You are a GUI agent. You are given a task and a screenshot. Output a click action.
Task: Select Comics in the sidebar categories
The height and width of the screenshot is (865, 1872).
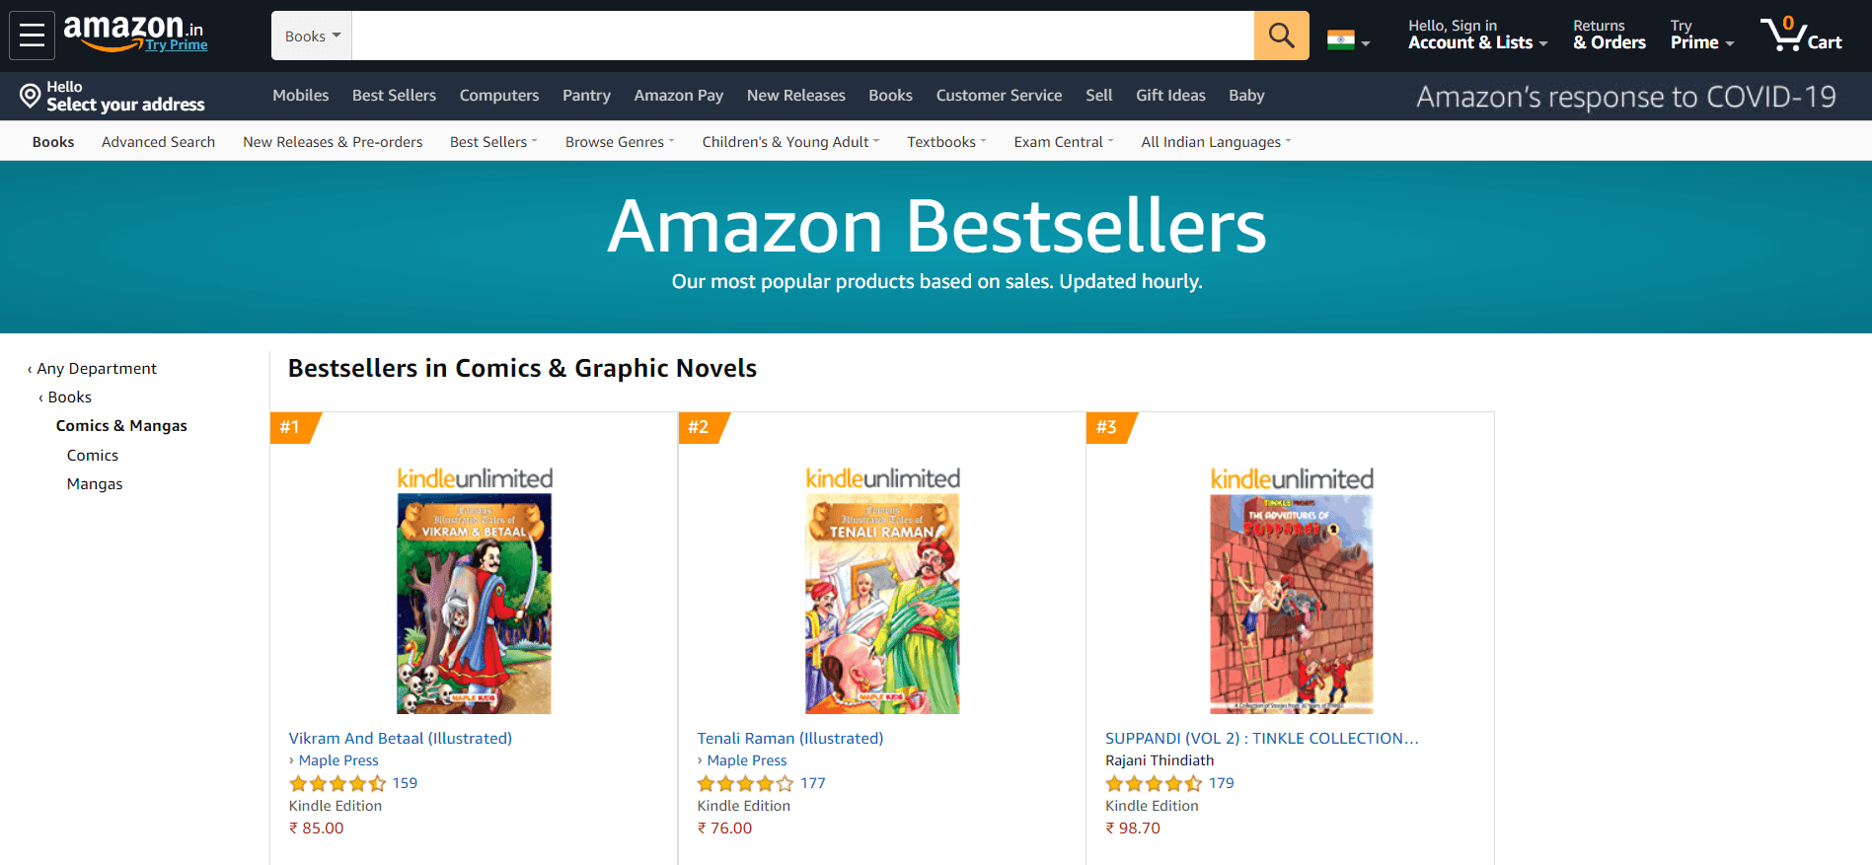(x=92, y=455)
